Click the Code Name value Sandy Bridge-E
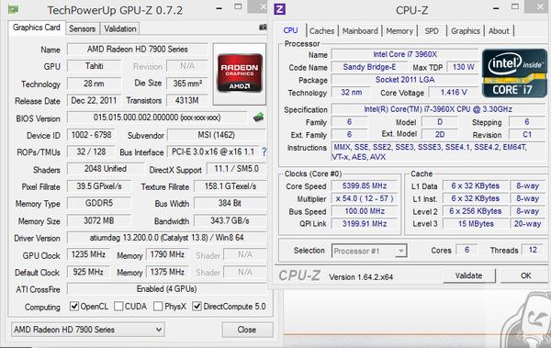Screen dimensions: 551x348 point(369,67)
